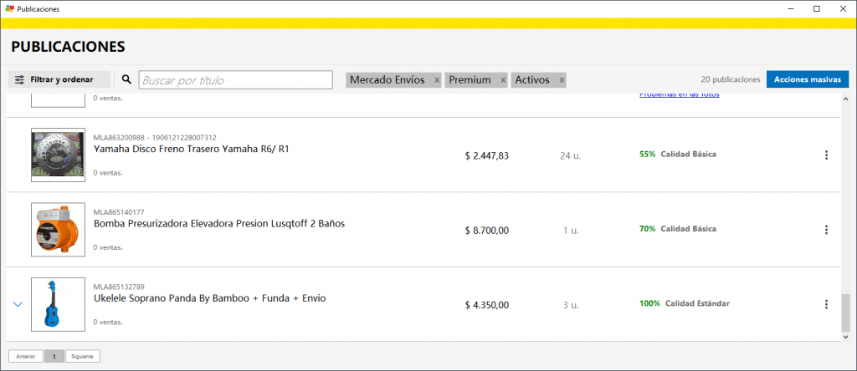This screenshot has width=857, height=371.
Task: Click the 24 u. stock value
Action: click(571, 156)
